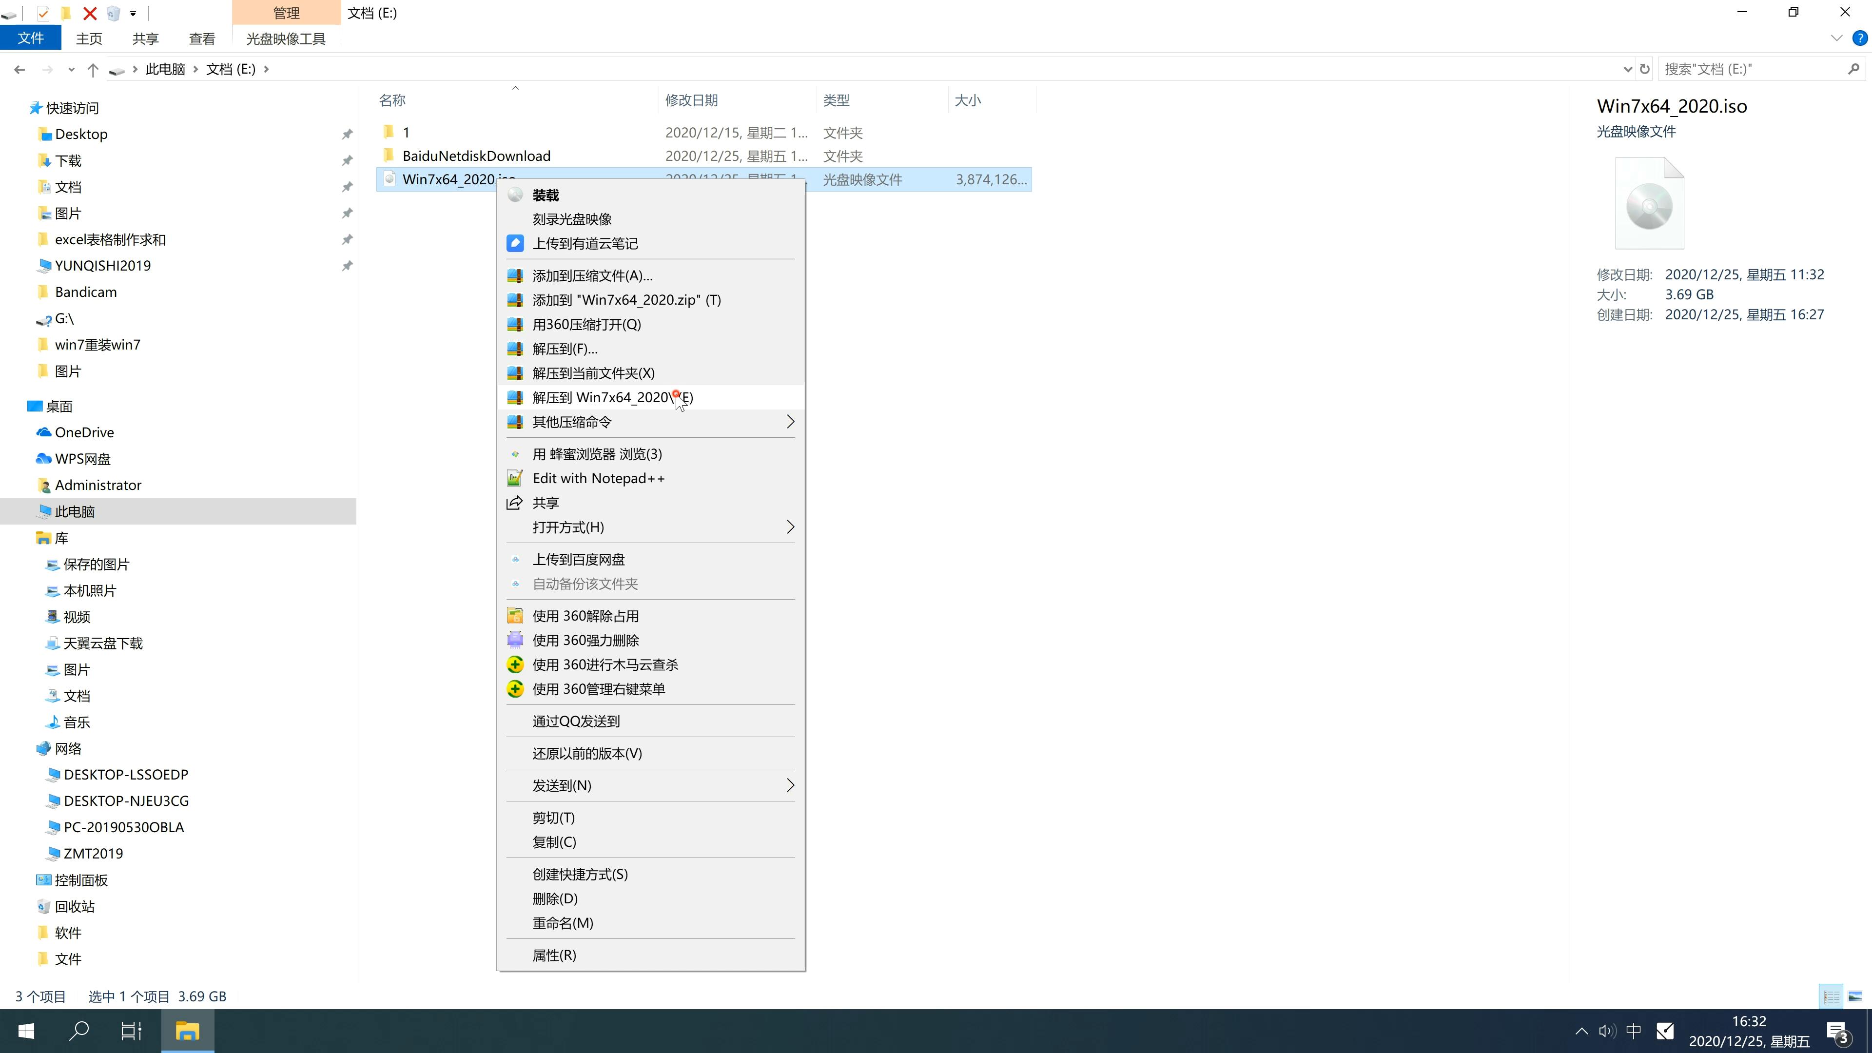
Task: Click 装载 to mount the ISO image
Action: [x=545, y=193]
